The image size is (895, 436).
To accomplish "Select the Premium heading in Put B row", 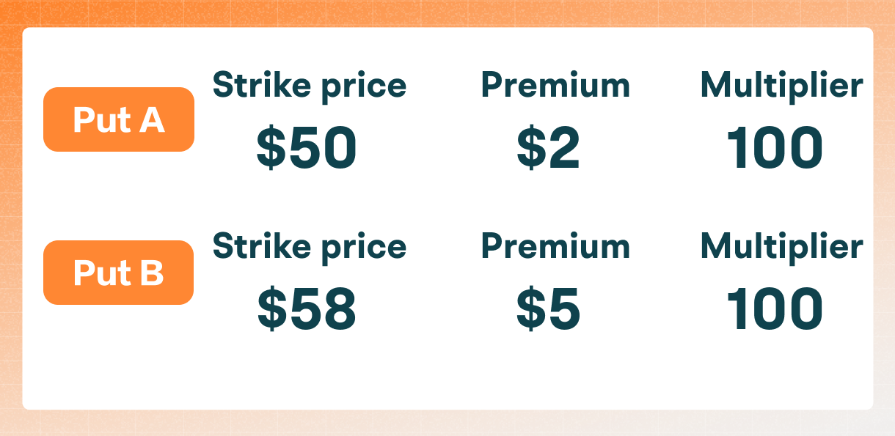I will click(555, 247).
